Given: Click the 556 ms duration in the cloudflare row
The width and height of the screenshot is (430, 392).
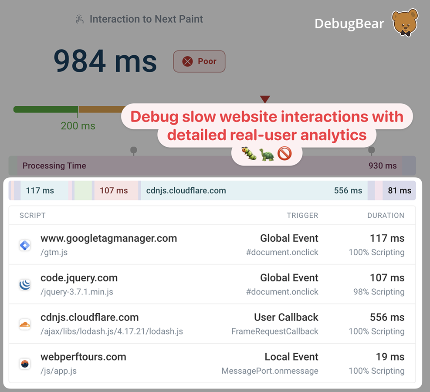Looking at the screenshot, I should (387, 318).
